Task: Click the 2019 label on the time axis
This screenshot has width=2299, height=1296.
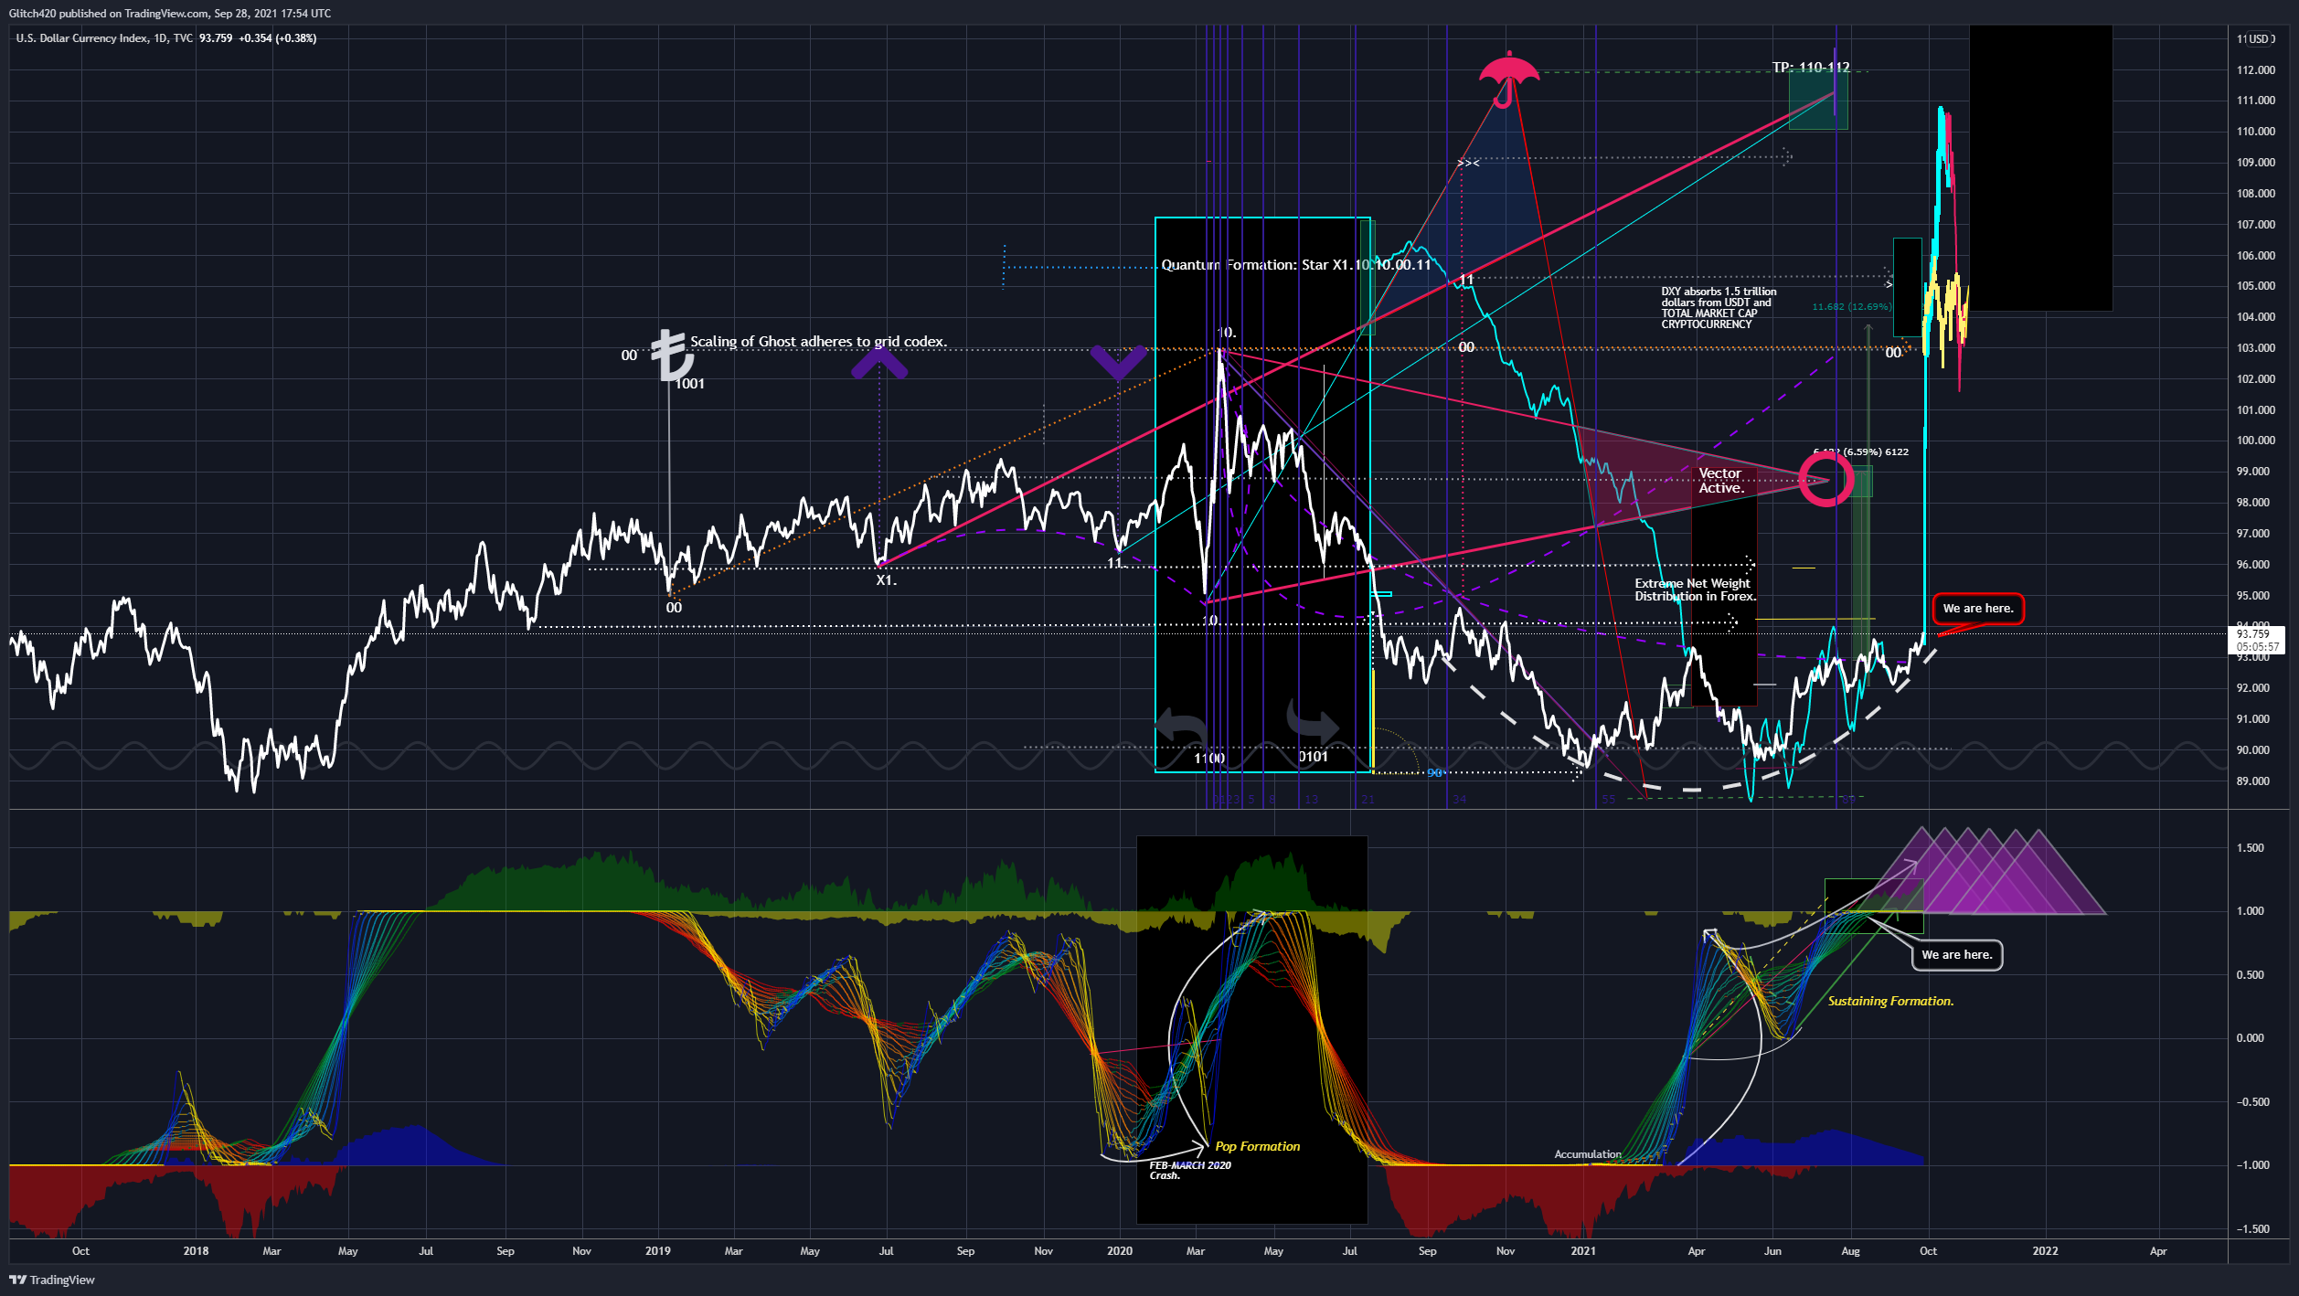Action: tap(657, 1251)
